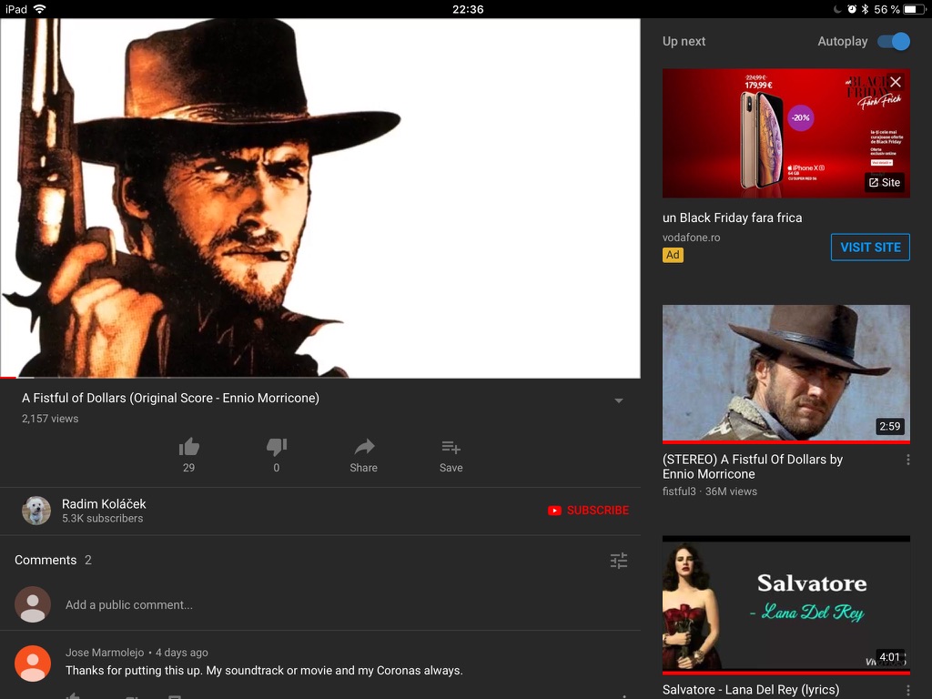Dislike the video with the thumbs down icon

pyautogui.click(x=277, y=447)
